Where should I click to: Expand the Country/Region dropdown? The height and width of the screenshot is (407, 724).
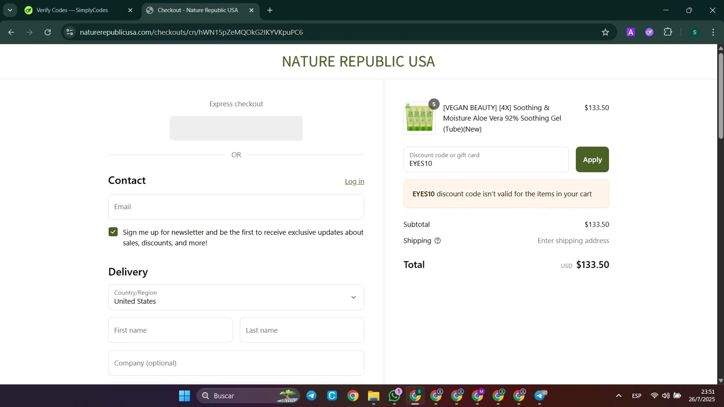tap(236, 297)
